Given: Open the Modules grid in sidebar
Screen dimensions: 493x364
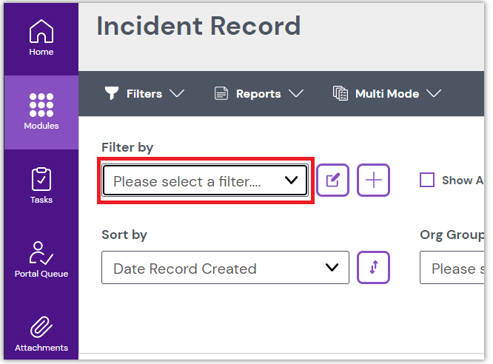Looking at the screenshot, I should 41,112.
